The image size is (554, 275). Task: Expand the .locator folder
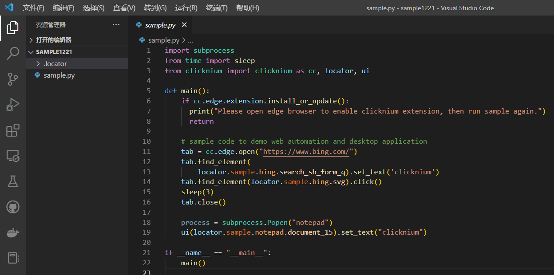coord(77,64)
